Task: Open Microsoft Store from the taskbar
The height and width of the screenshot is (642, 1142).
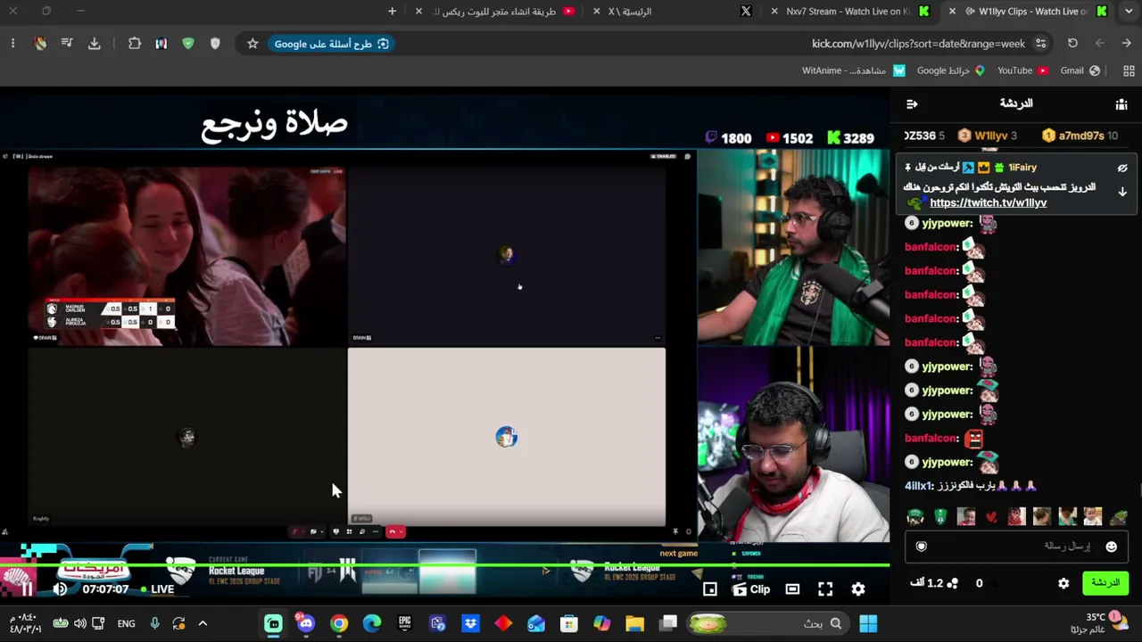Action: click(x=569, y=623)
